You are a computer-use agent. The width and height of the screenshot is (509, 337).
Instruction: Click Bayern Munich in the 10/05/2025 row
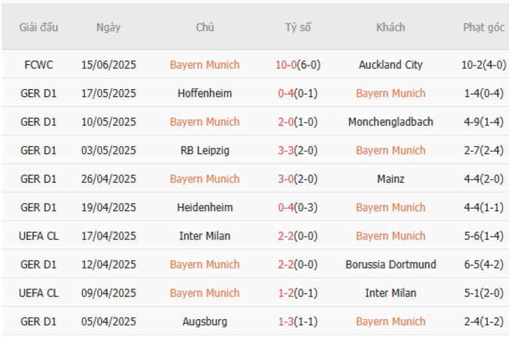[205, 122]
